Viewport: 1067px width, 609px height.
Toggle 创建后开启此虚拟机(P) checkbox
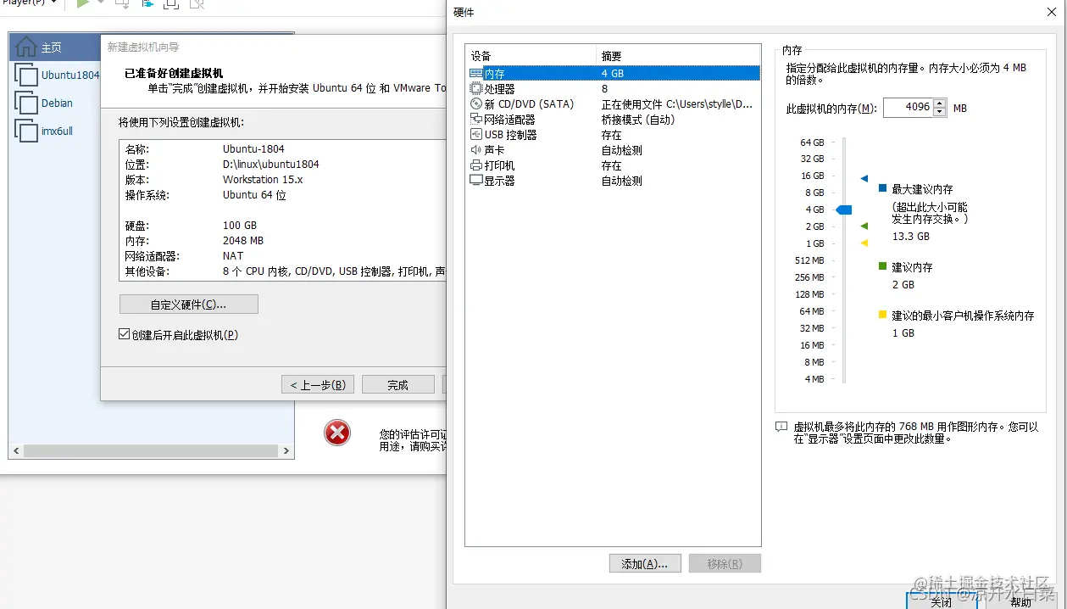125,335
